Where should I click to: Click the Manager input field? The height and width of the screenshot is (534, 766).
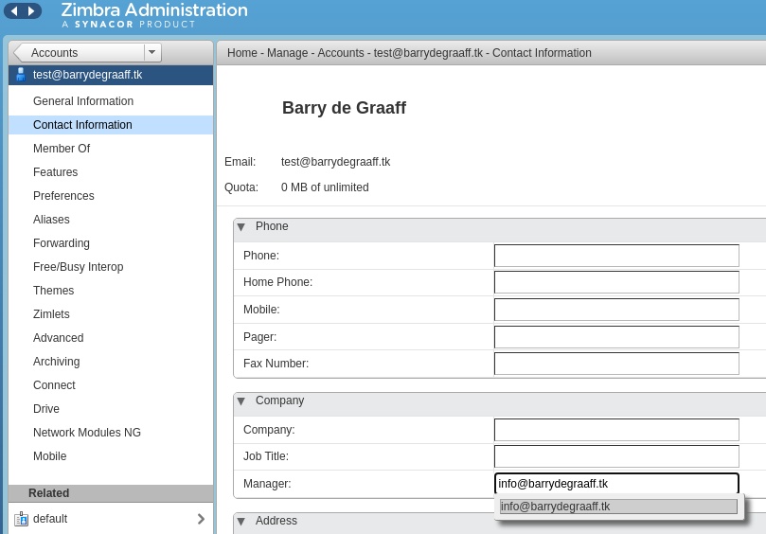[x=616, y=484]
